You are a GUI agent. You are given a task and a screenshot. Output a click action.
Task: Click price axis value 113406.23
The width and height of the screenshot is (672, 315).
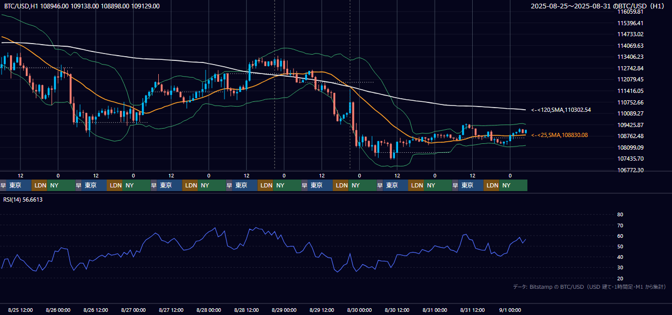[630, 57]
